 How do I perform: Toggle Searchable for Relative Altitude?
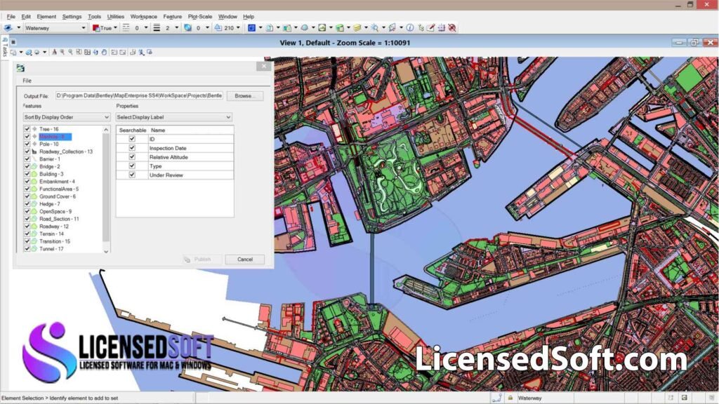132,157
